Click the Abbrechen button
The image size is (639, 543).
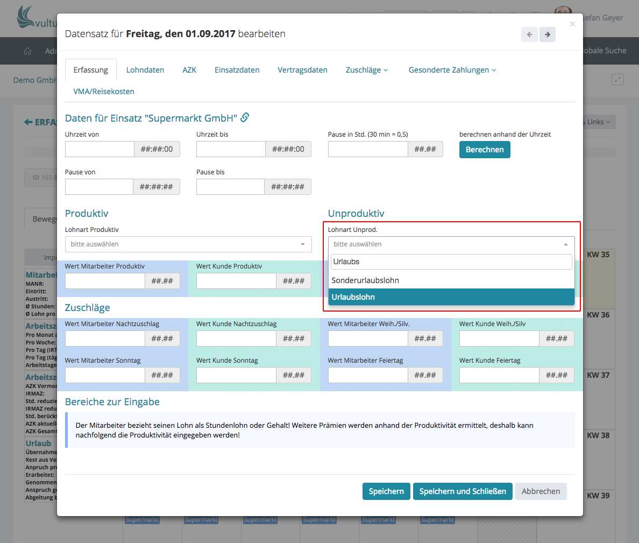(541, 491)
